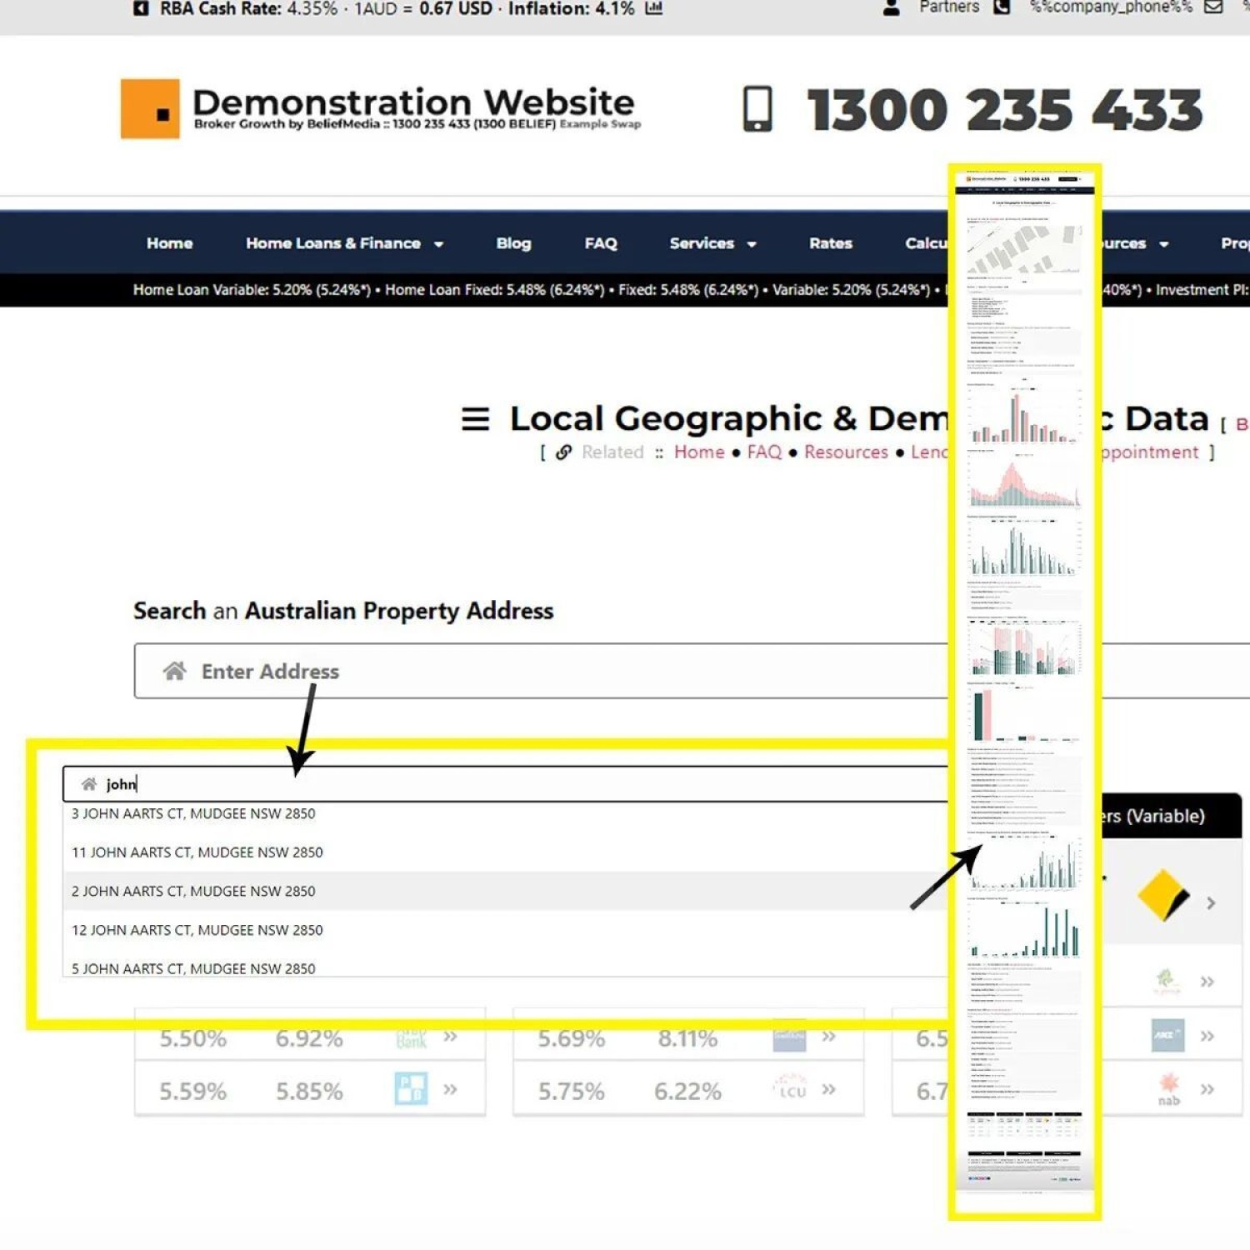The height and width of the screenshot is (1250, 1250).
Task: Call the 1300 235 433 phone number
Action: click(1004, 110)
